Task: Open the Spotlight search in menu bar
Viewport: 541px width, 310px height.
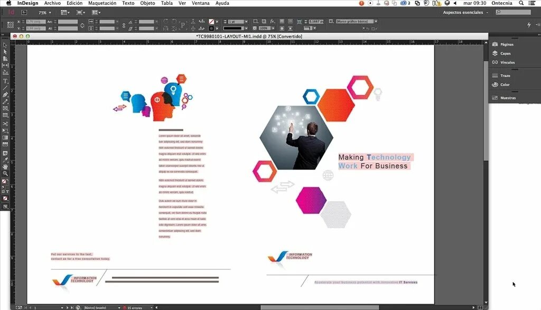Action: click(521, 3)
